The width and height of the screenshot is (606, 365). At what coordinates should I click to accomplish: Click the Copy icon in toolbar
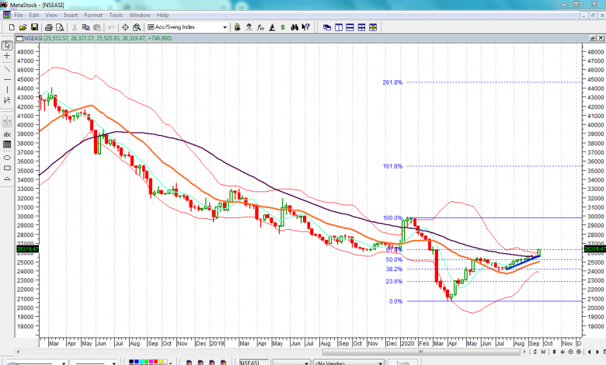pos(85,27)
